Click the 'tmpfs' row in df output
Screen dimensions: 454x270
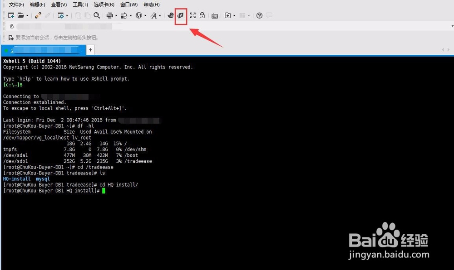pyautogui.click(x=75, y=149)
